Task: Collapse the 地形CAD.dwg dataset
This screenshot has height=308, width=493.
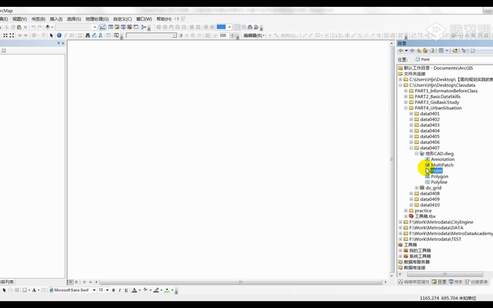Action: pos(417,153)
